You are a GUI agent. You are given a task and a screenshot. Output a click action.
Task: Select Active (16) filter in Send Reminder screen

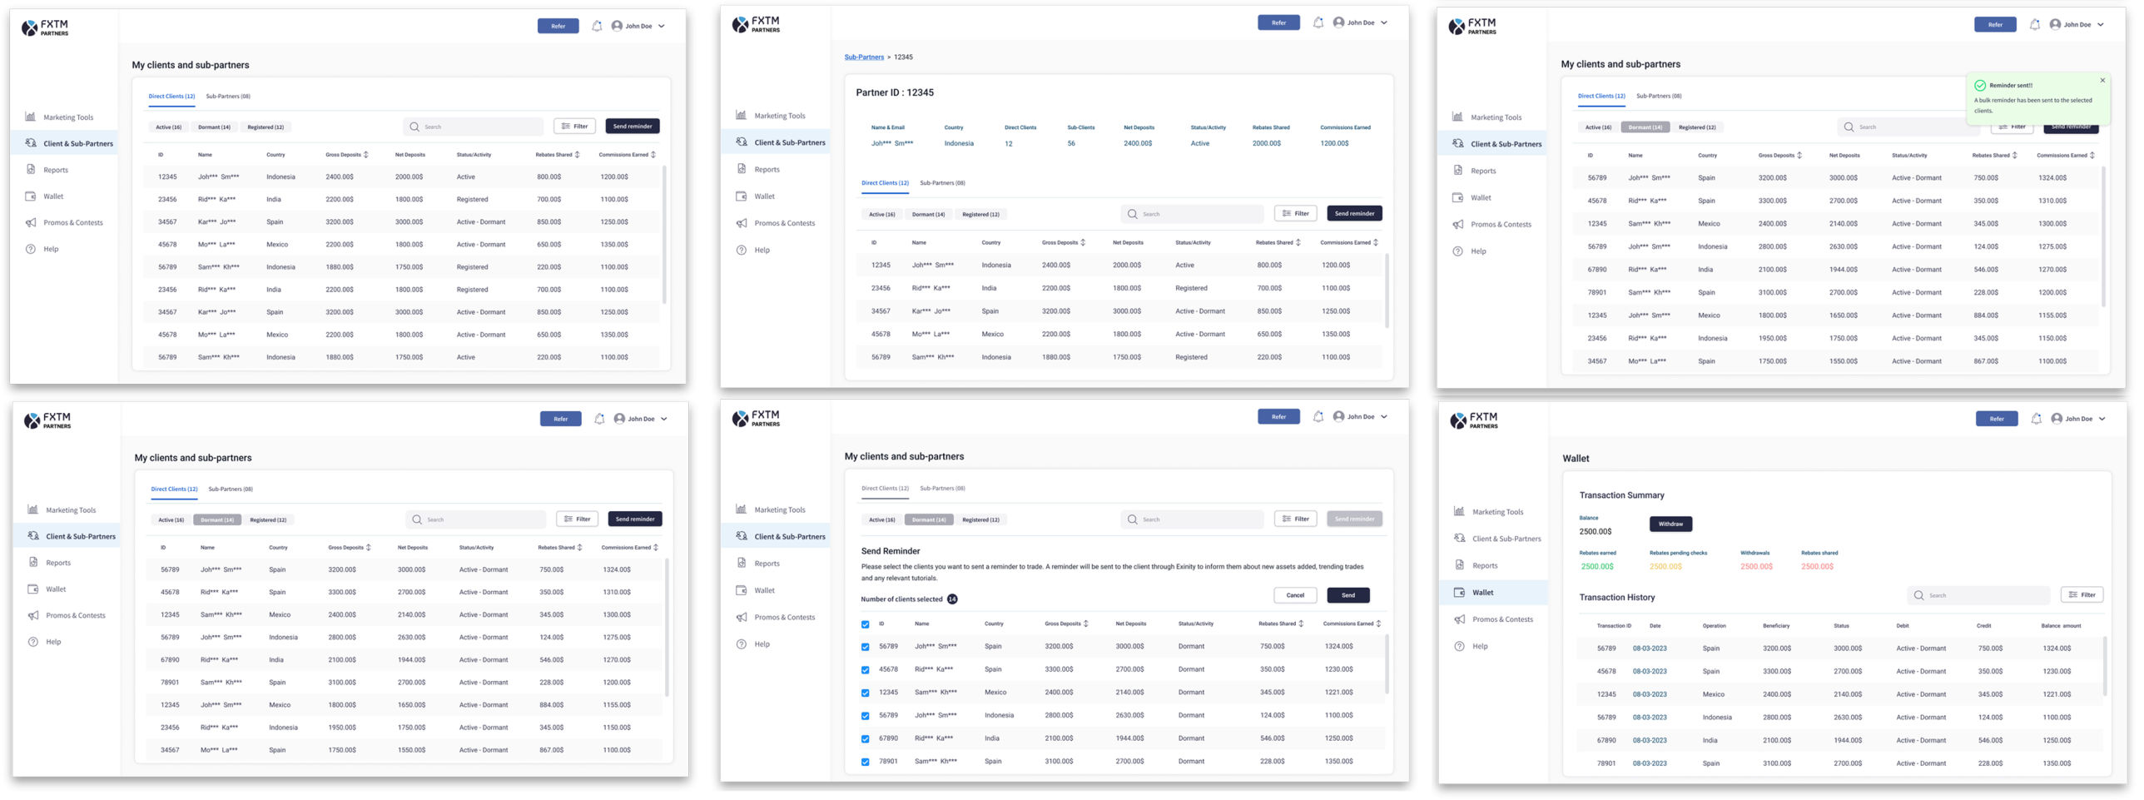(881, 519)
